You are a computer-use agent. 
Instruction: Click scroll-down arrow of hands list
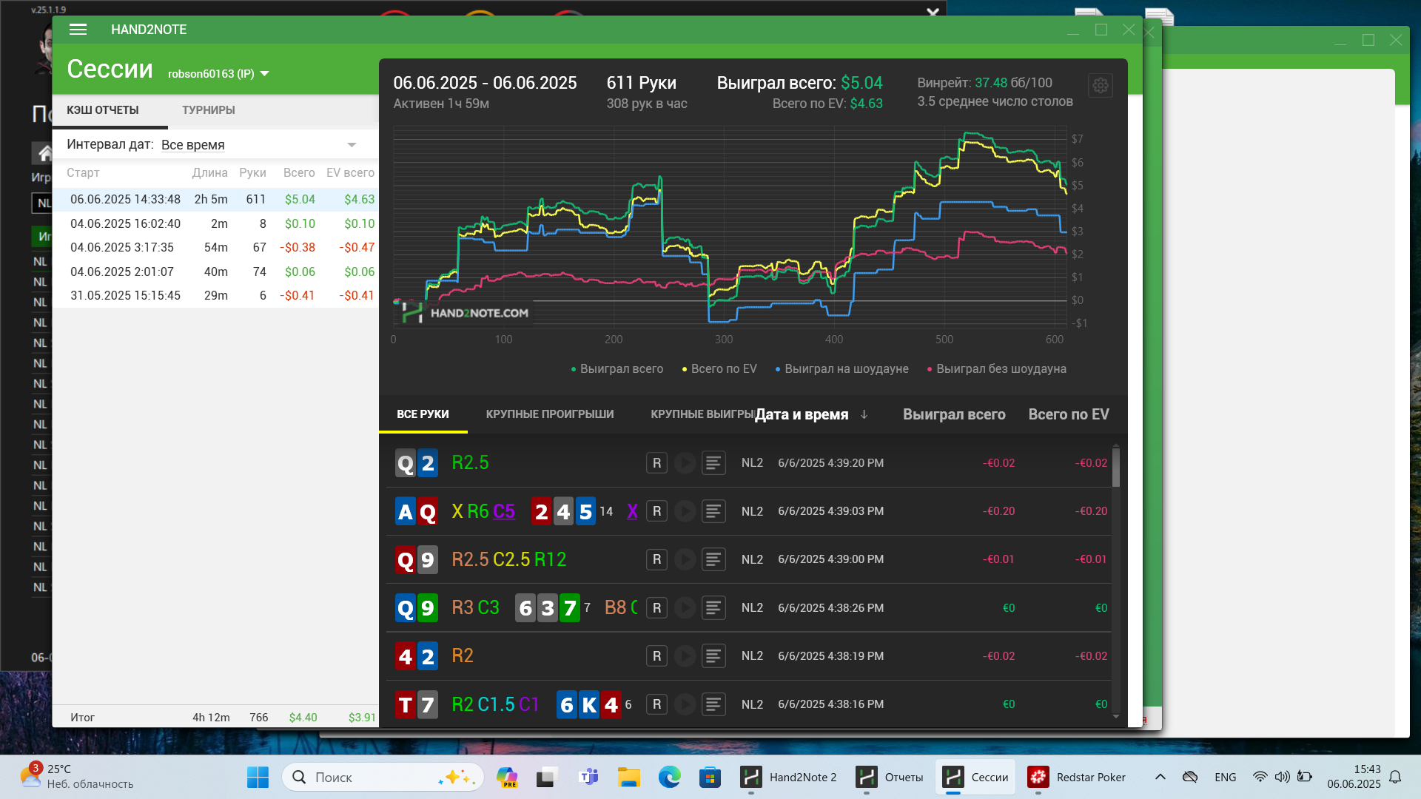(x=1115, y=717)
